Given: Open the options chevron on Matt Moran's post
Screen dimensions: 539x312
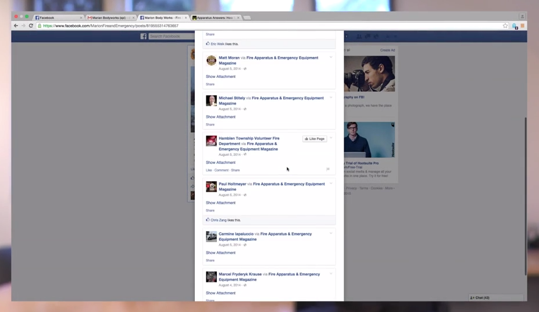Looking at the screenshot, I should click(331, 58).
